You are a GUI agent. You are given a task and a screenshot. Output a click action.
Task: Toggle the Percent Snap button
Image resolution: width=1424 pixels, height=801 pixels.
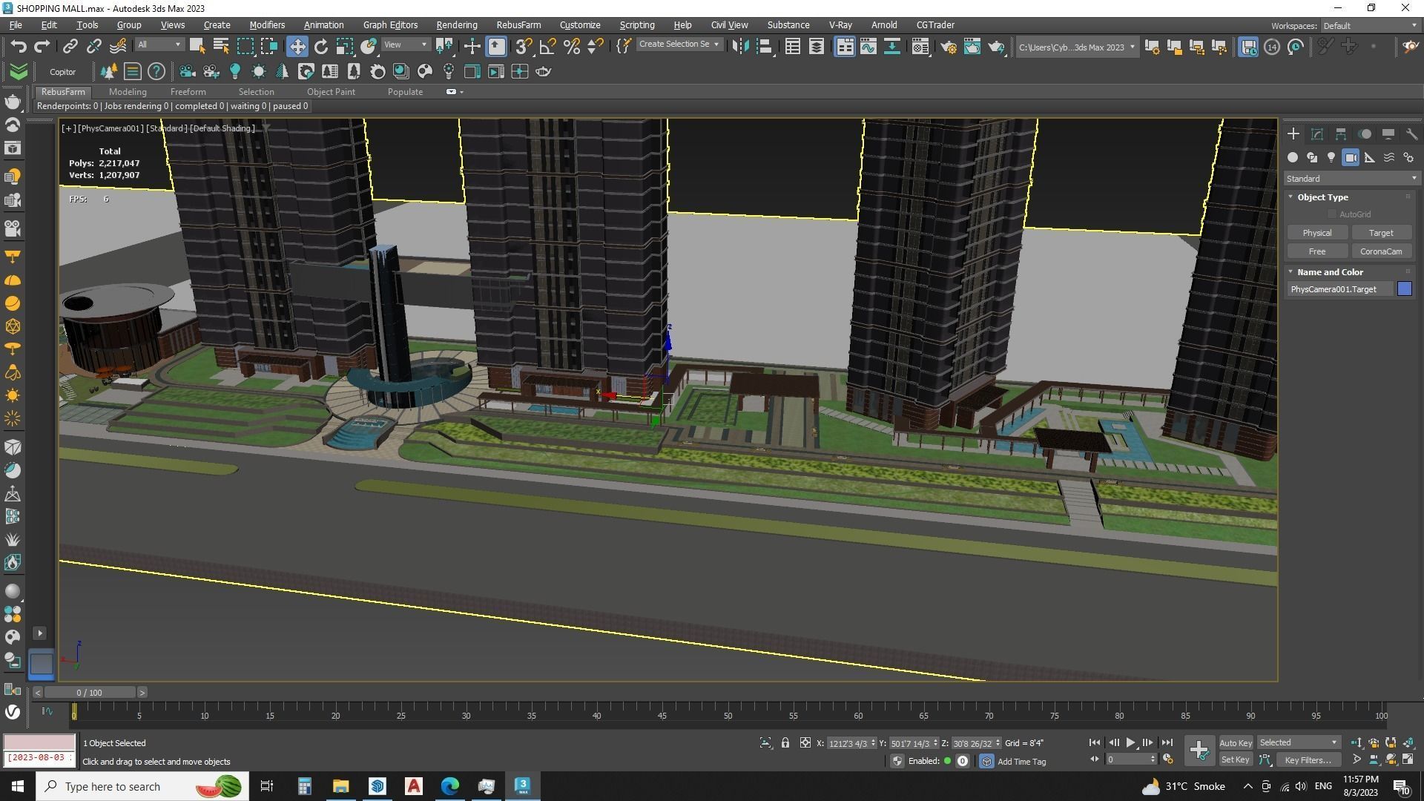click(571, 47)
